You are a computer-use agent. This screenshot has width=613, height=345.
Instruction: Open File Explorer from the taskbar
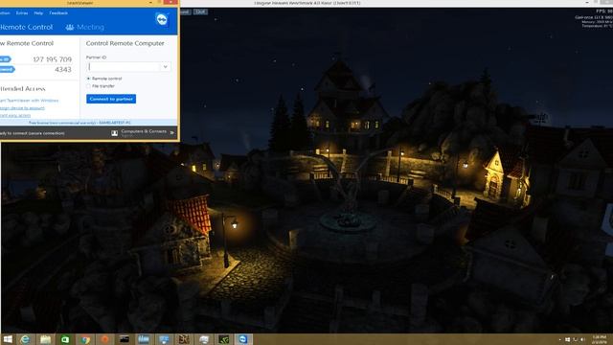coord(45,339)
